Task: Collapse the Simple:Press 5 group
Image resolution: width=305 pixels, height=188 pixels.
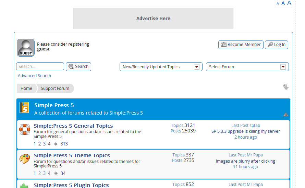Action: [285, 114]
